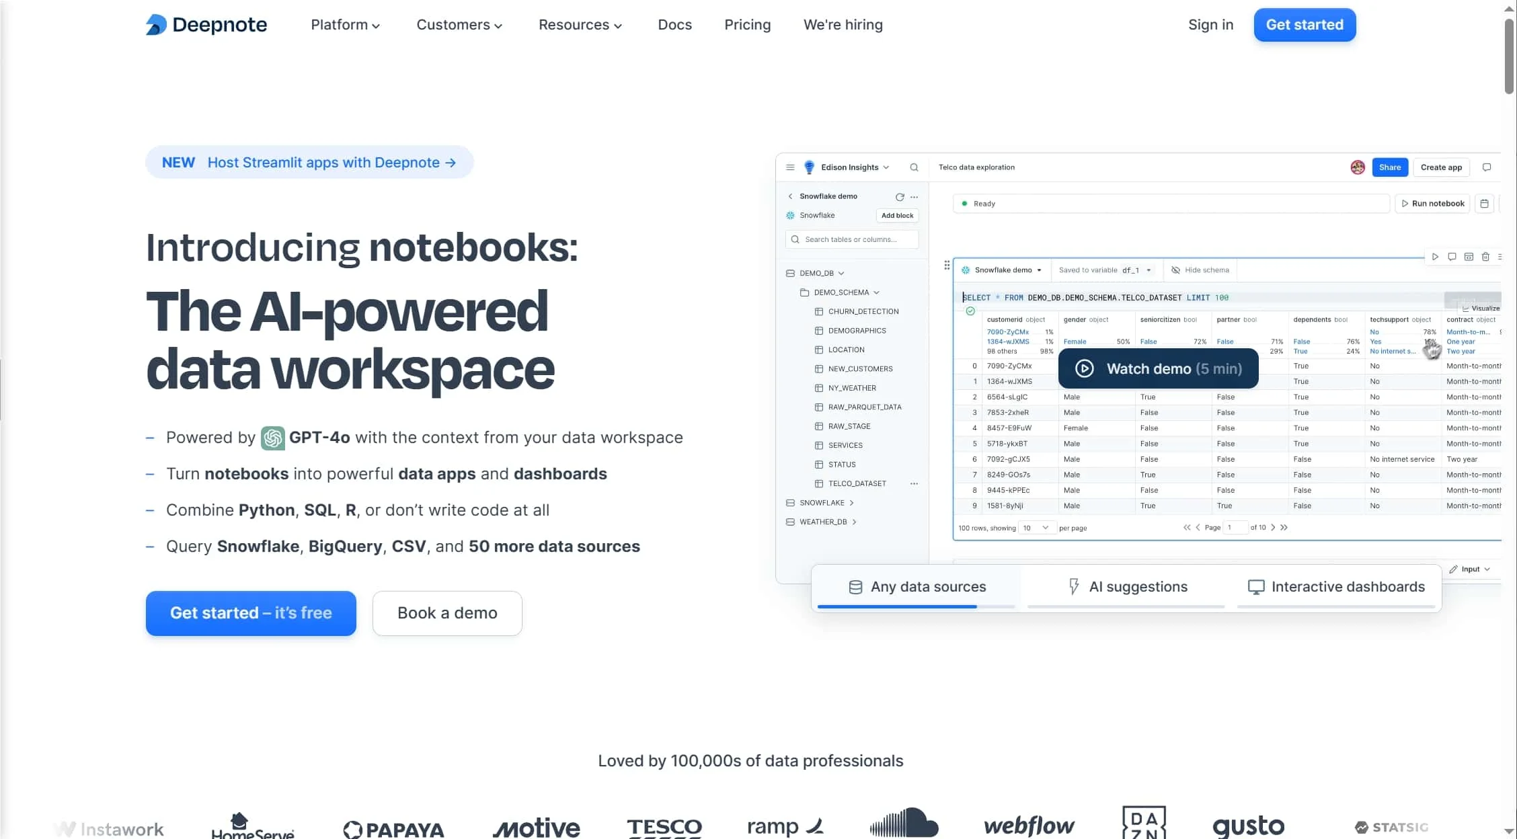This screenshot has width=1517, height=839.
Task: Click the Deepnote logo
Action: pyautogui.click(x=206, y=25)
